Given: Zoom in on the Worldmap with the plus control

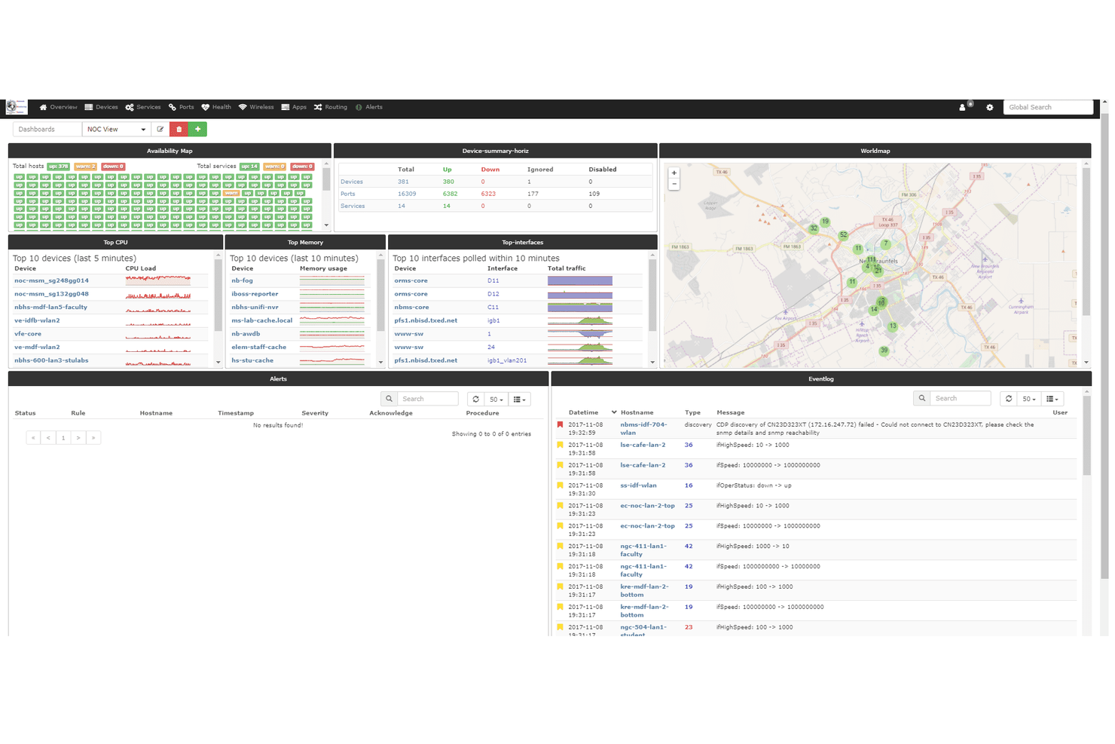Looking at the screenshot, I should (674, 173).
